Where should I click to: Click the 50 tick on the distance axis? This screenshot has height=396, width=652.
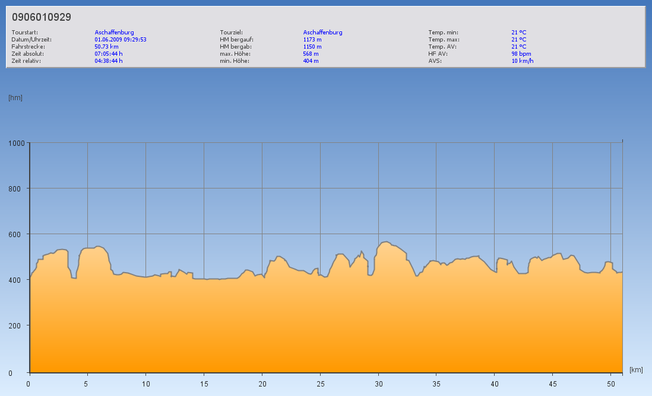click(610, 384)
